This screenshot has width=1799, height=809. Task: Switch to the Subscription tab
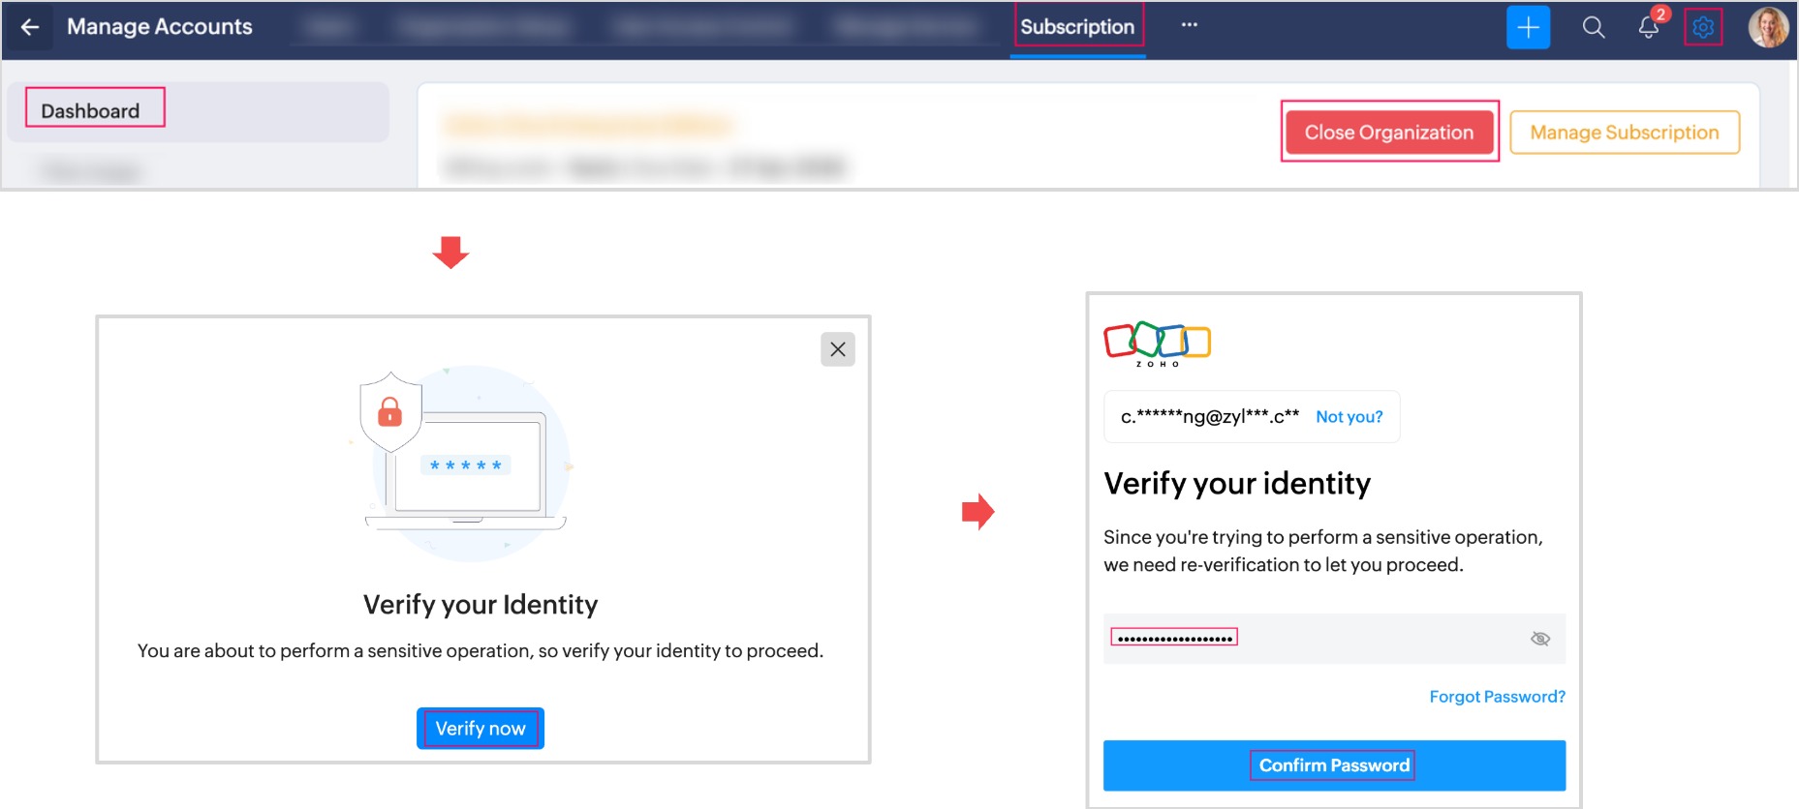click(x=1077, y=27)
